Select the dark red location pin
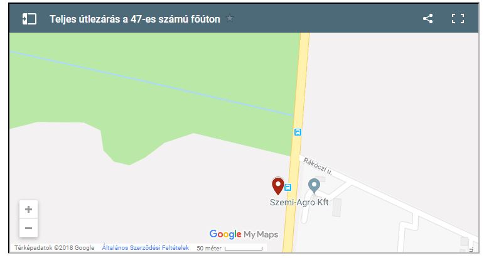Image resolution: width=484 pixels, height=258 pixels. click(278, 186)
